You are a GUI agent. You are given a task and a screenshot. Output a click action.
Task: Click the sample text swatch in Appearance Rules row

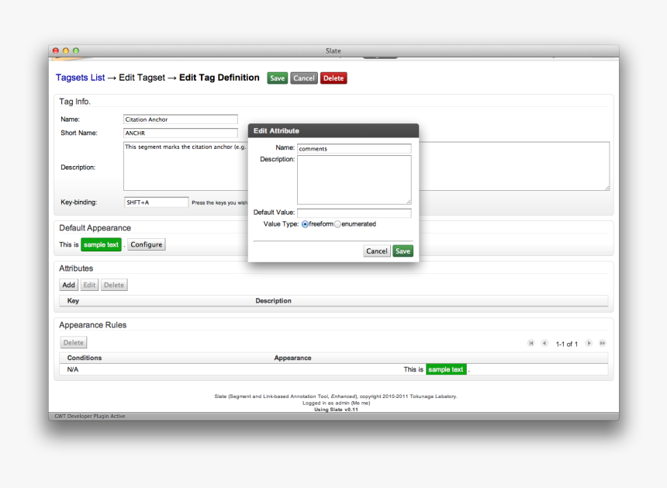[446, 369]
